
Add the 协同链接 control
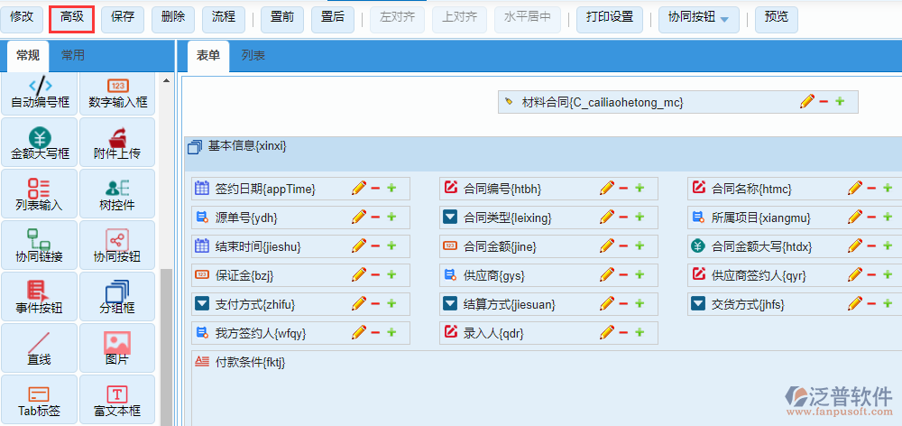coord(39,245)
